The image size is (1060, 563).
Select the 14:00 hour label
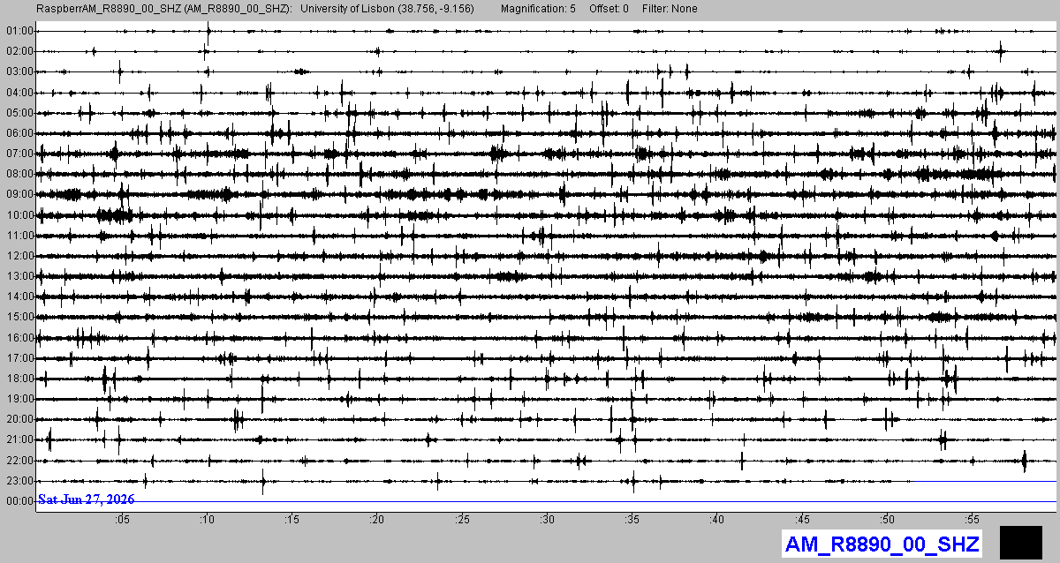click(19, 297)
